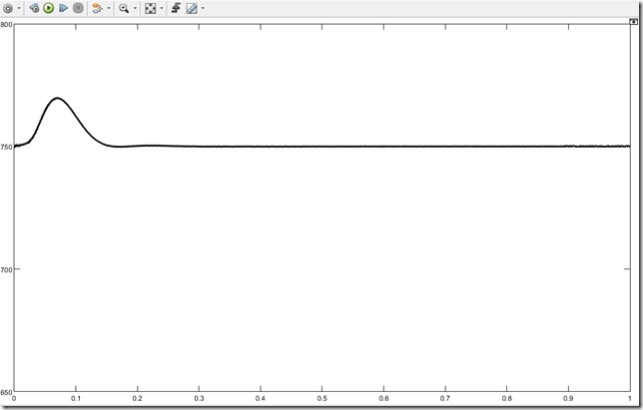Expand the dropdown next to signal-highlight icon
Screen dimensions: 643x410
109,8
